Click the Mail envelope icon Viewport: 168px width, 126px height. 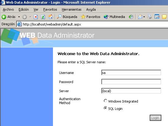click(140, 17)
